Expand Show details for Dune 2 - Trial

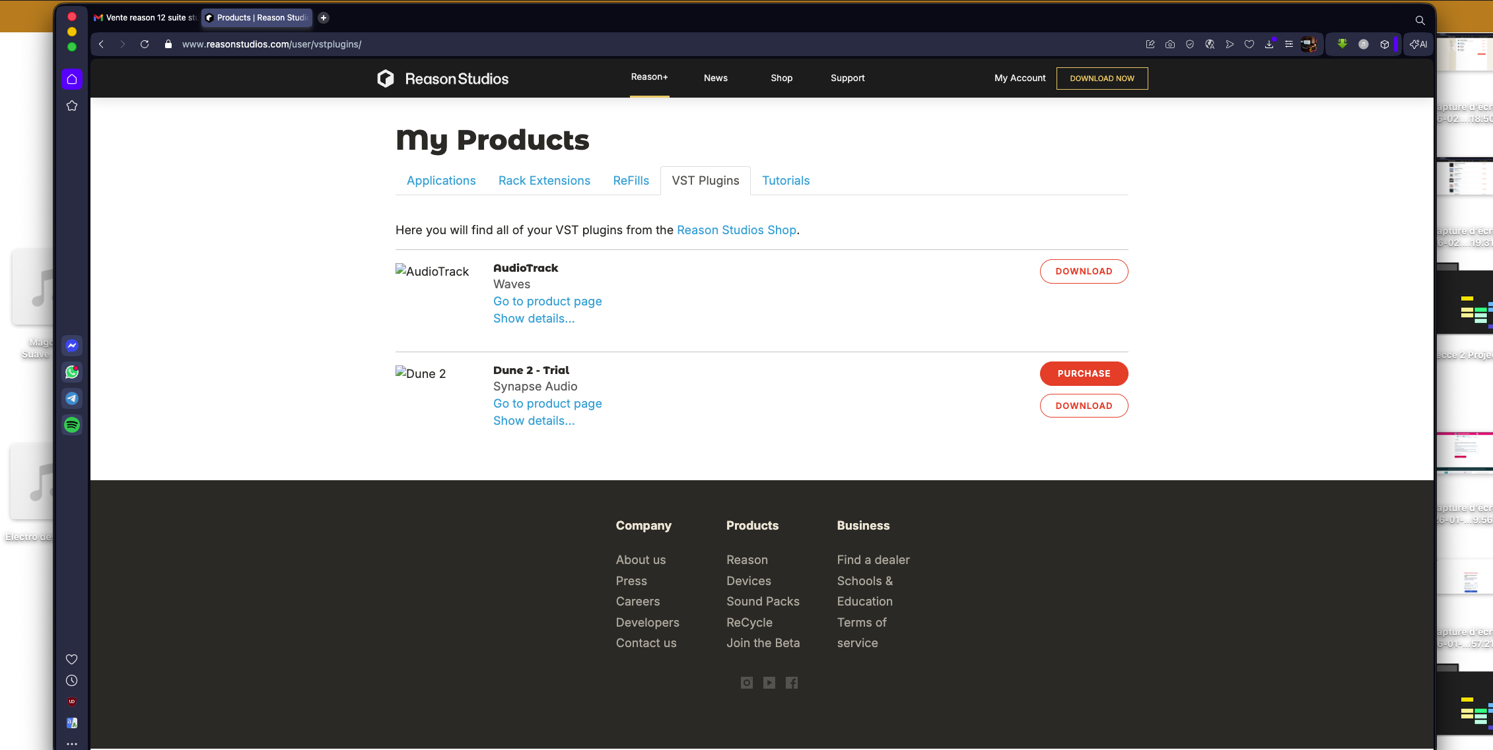click(x=534, y=421)
